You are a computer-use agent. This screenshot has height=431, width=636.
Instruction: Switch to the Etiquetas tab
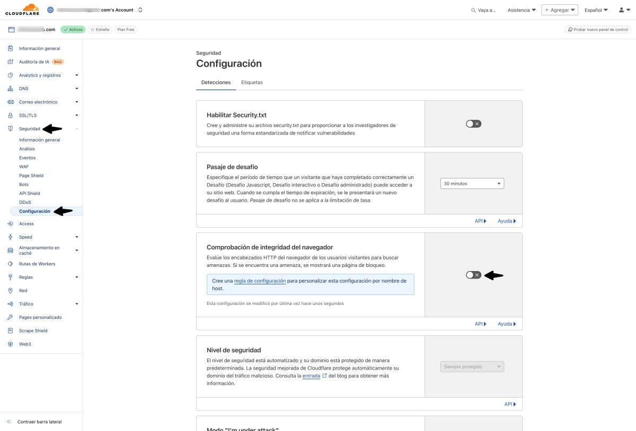click(x=252, y=83)
